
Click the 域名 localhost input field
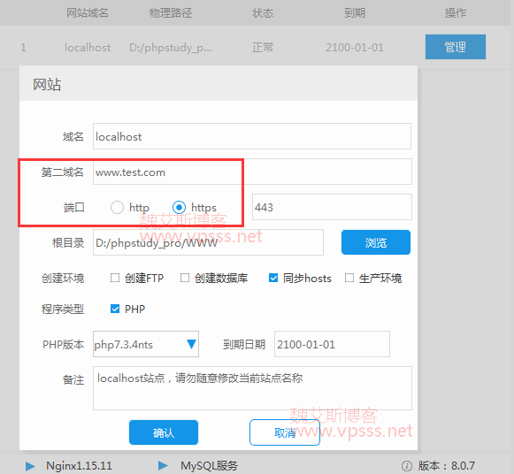point(252,136)
